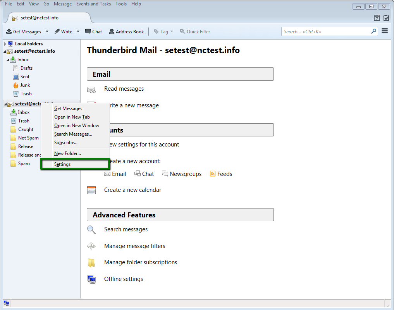Click the Manage folder subscriptions link
Screen dimensions: 394x310
pos(141,262)
